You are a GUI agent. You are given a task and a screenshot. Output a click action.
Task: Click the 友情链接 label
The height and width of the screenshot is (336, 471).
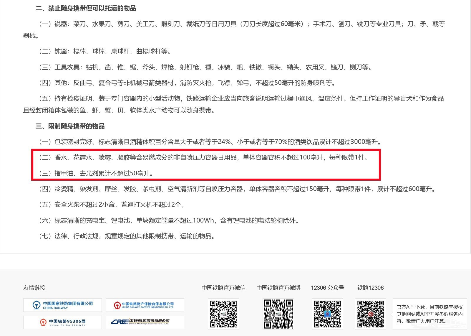tap(34, 288)
